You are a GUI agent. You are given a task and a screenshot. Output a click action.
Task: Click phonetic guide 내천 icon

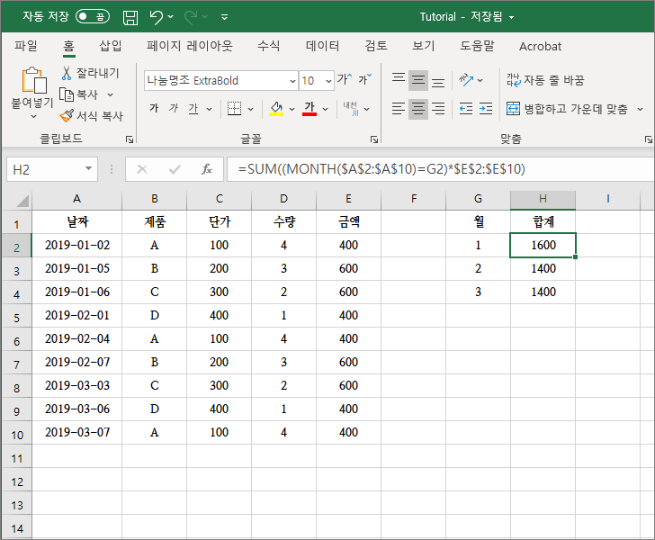tap(351, 109)
